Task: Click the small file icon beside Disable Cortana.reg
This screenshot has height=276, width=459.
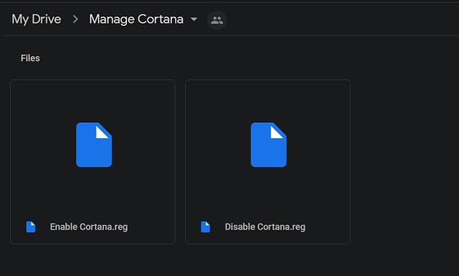Action: point(206,227)
